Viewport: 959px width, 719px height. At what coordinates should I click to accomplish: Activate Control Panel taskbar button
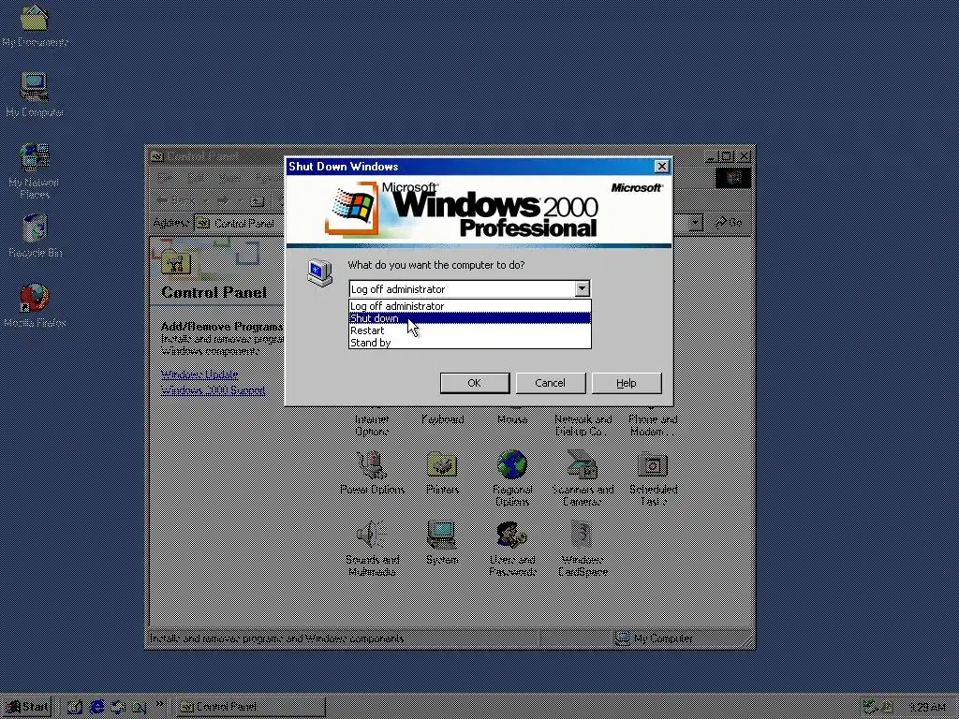[251, 707]
